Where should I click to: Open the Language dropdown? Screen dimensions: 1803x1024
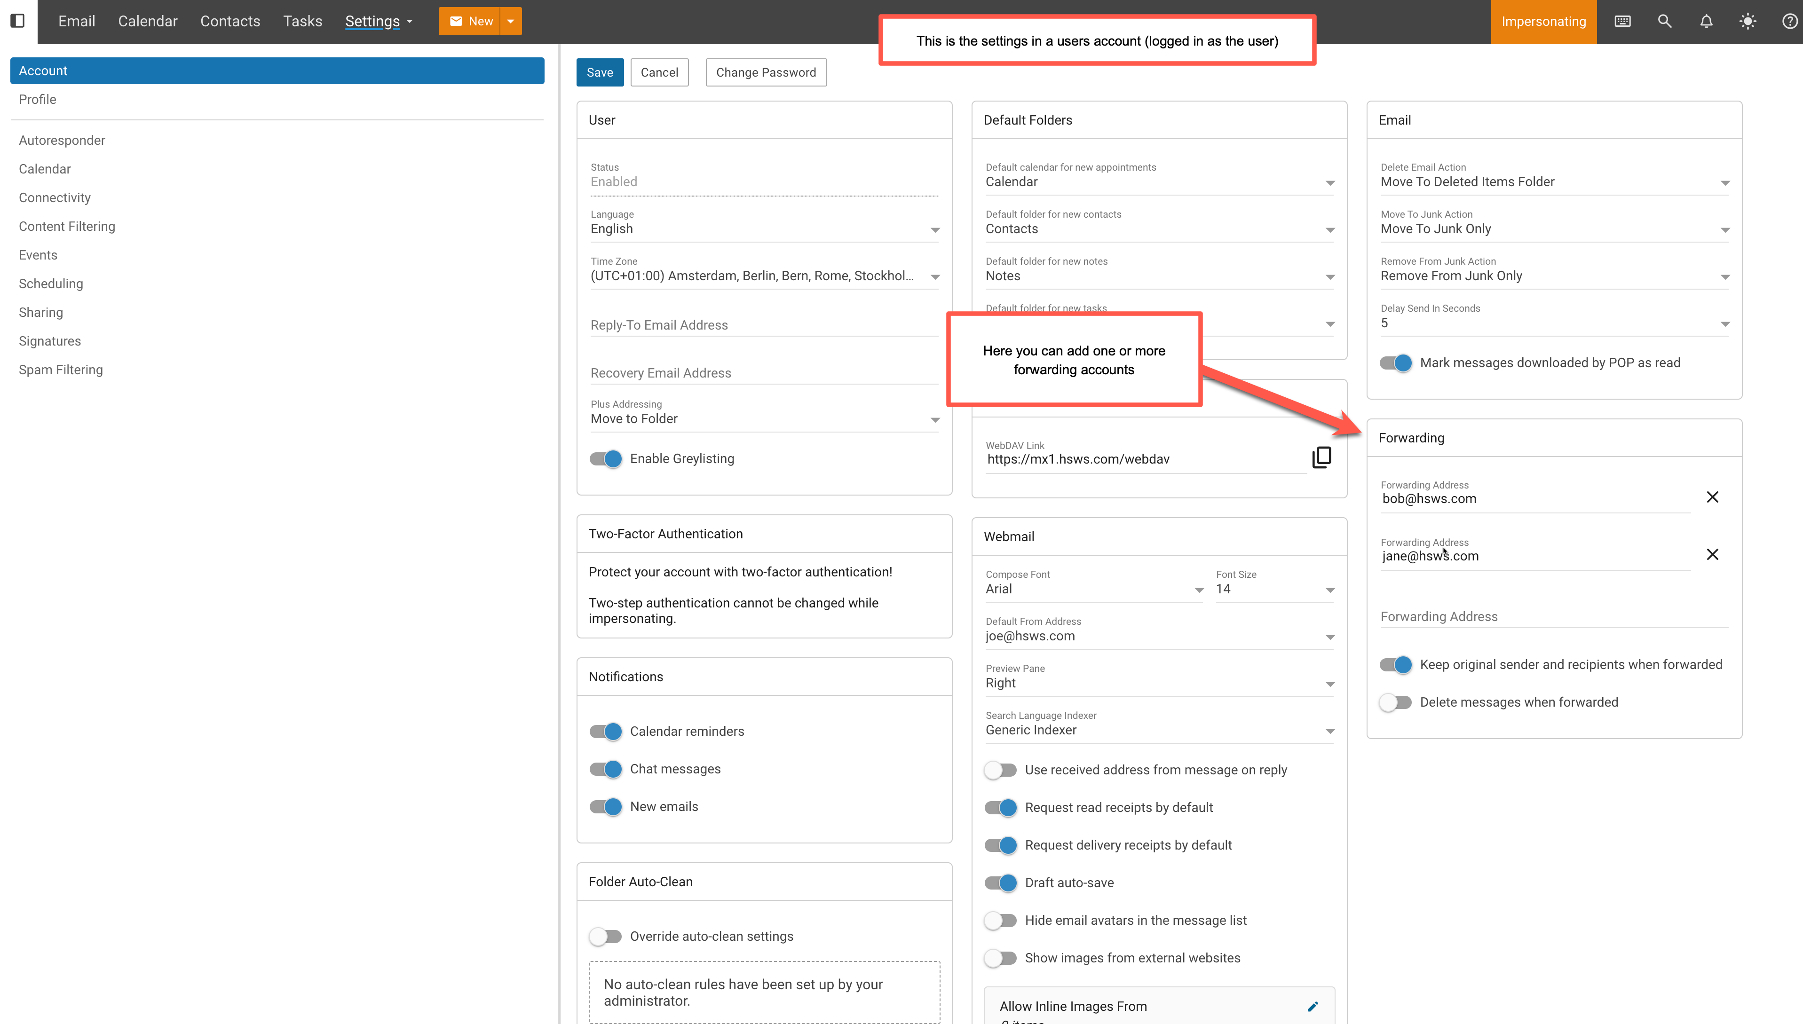[764, 229]
